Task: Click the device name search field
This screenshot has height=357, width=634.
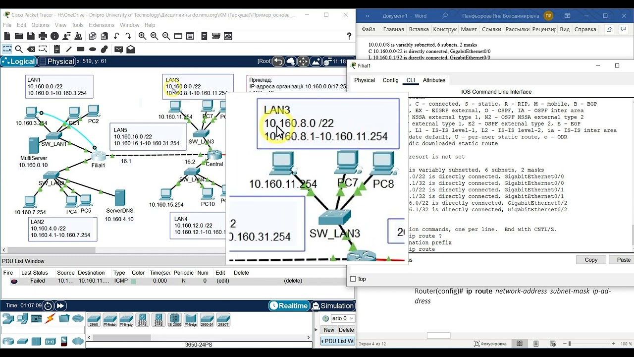Action: 43,330
